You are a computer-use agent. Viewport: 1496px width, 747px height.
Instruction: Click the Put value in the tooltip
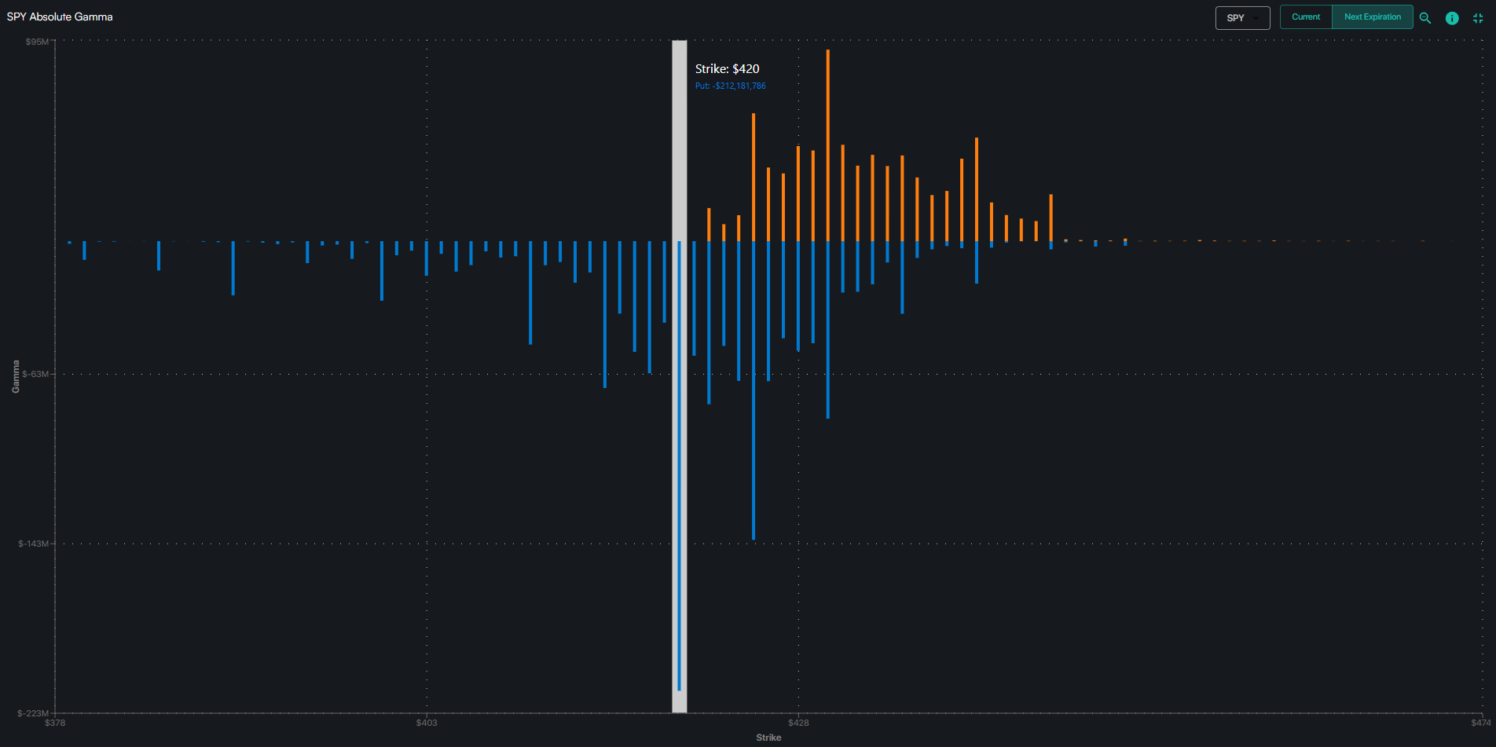coord(730,86)
